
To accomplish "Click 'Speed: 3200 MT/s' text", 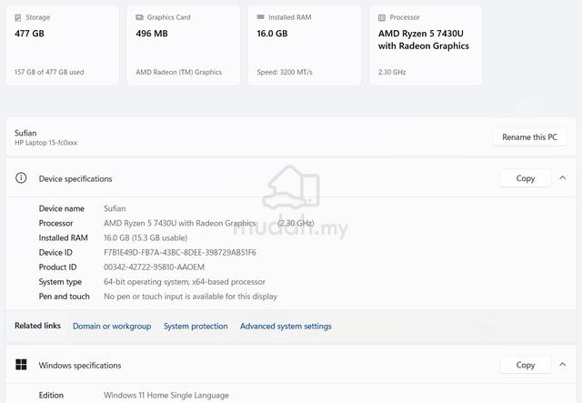I will (285, 72).
